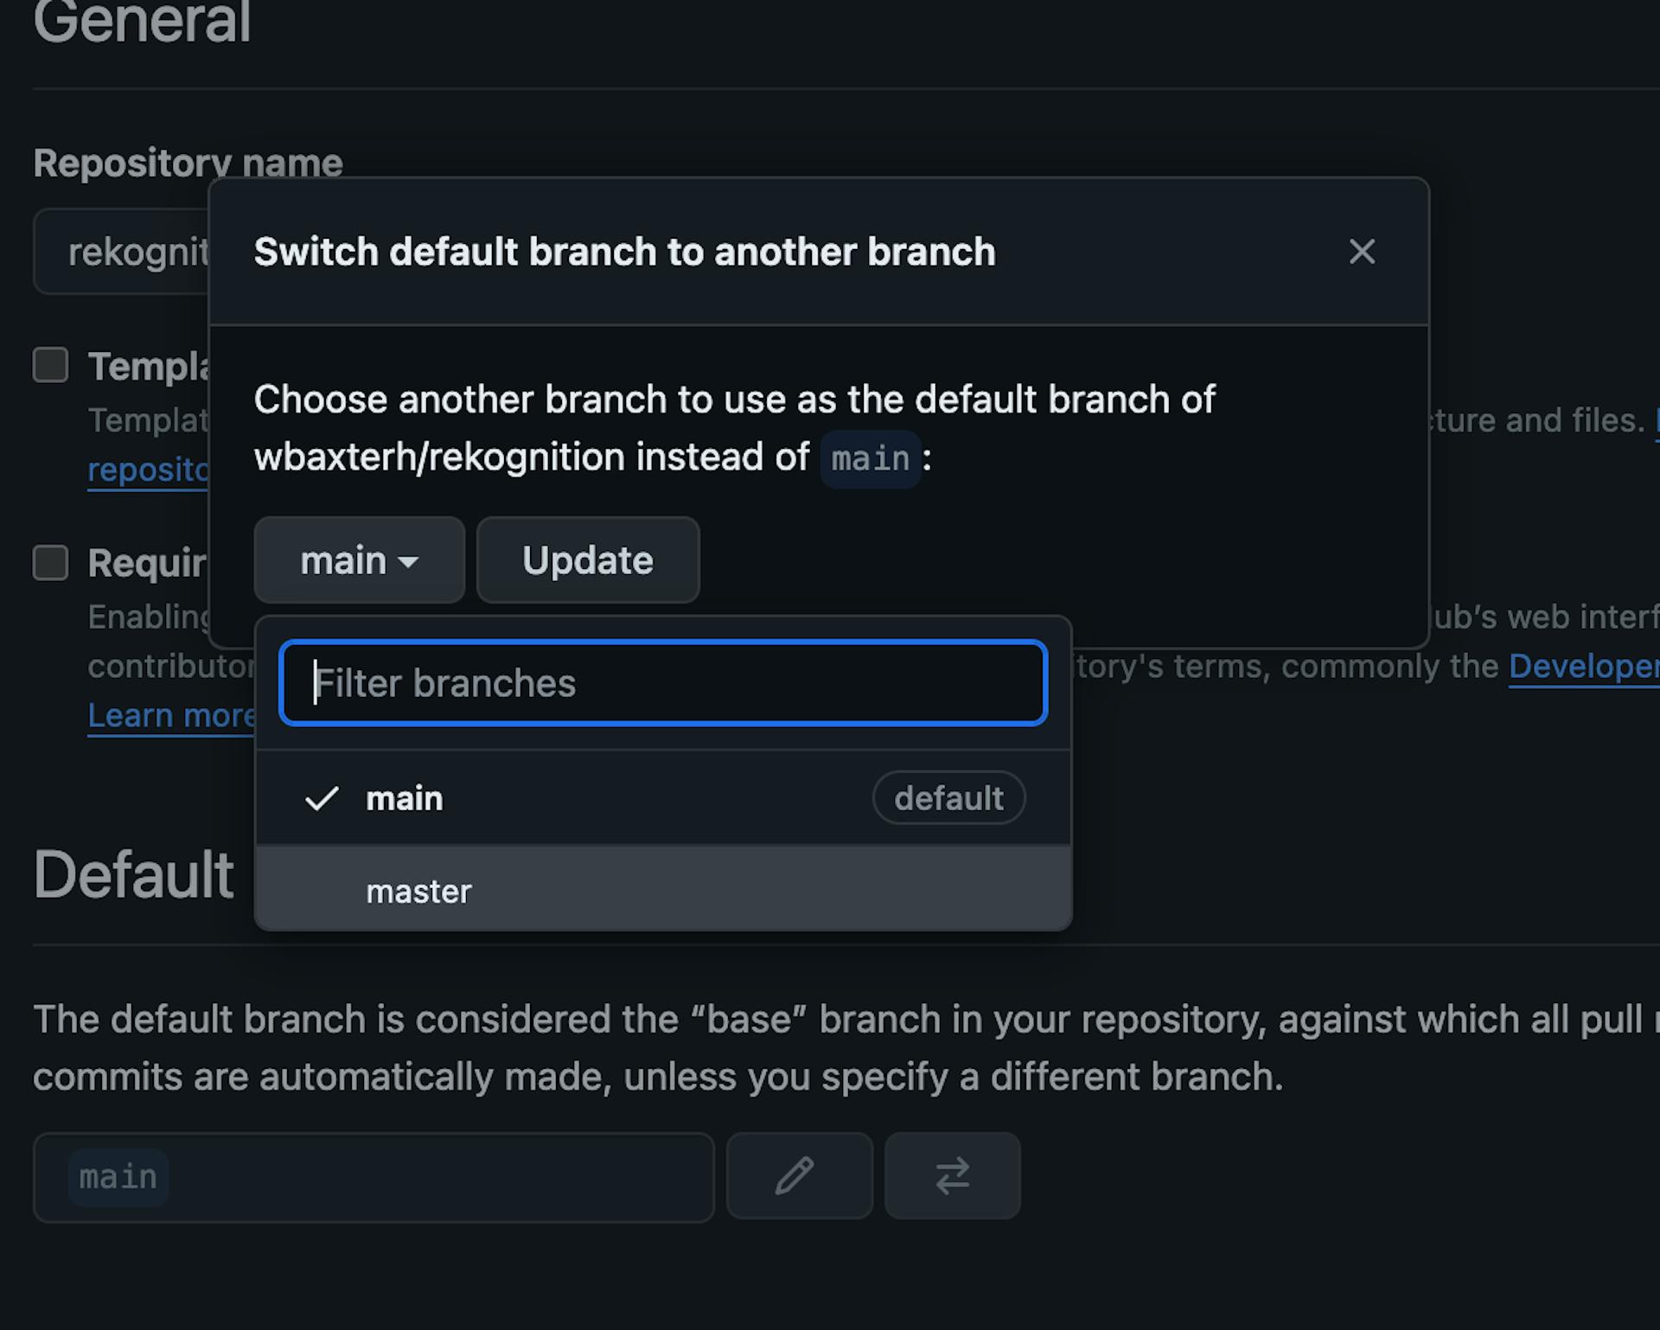Click the default badge on main
The width and height of the screenshot is (1660, 1330).
pos(948,798)
